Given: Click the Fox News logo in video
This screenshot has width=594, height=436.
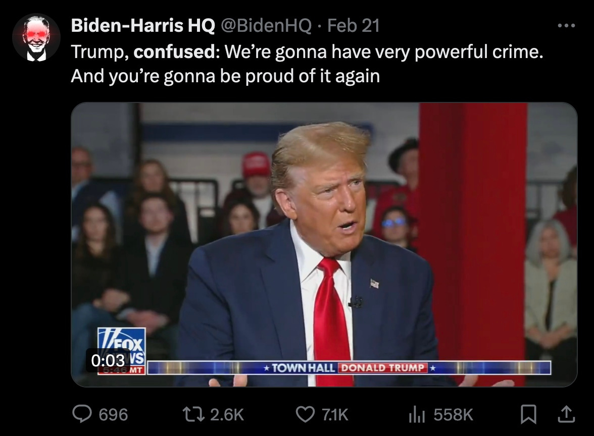Looking at the screenshot, I should tap(122, 351).
